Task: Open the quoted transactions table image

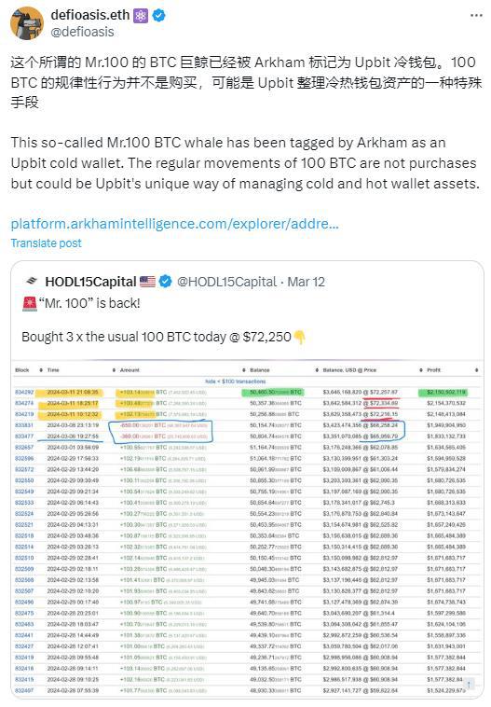Action: (x=247, y=528)
